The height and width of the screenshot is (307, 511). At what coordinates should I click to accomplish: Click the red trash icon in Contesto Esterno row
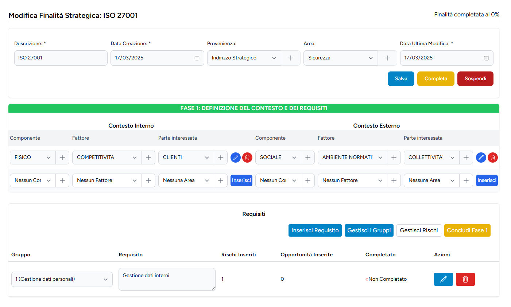coord(493,158)
